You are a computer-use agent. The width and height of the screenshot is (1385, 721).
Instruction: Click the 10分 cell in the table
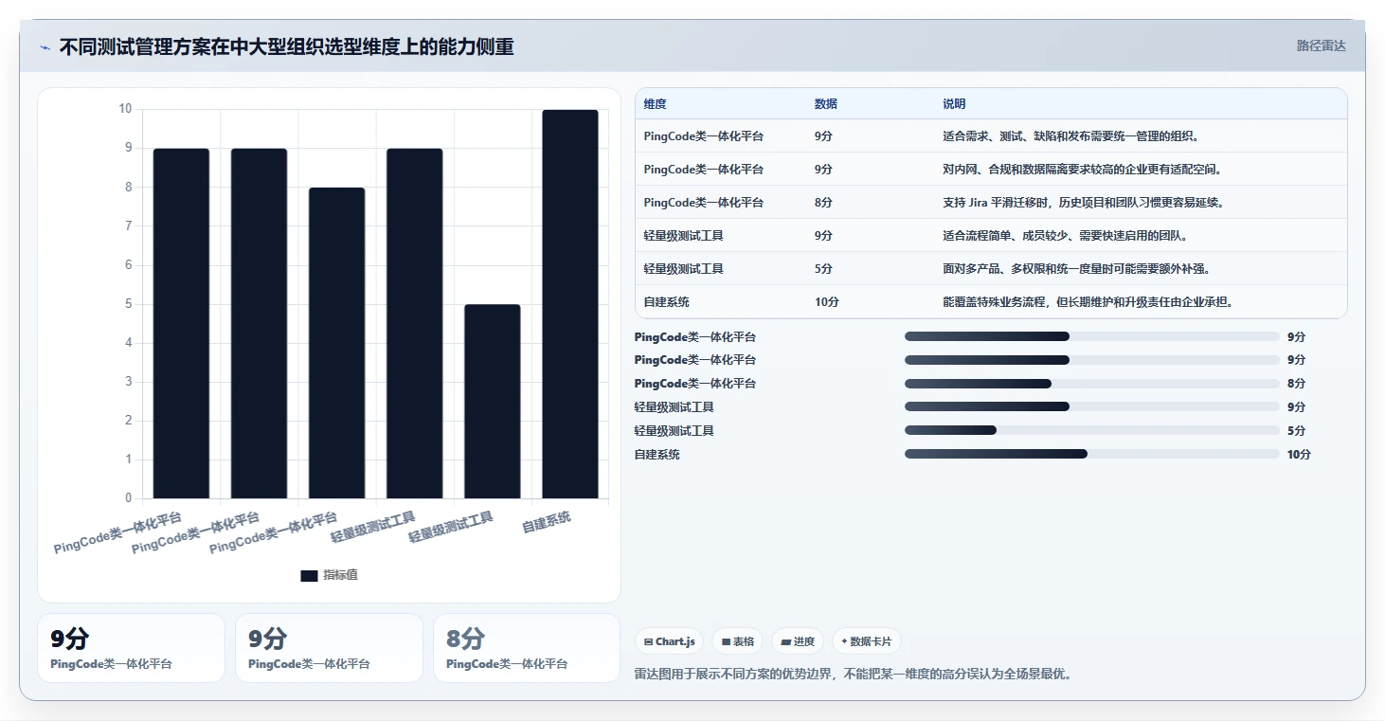pos(826,302)
